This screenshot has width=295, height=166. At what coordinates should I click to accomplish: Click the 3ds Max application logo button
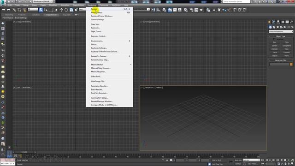(3, 3)
